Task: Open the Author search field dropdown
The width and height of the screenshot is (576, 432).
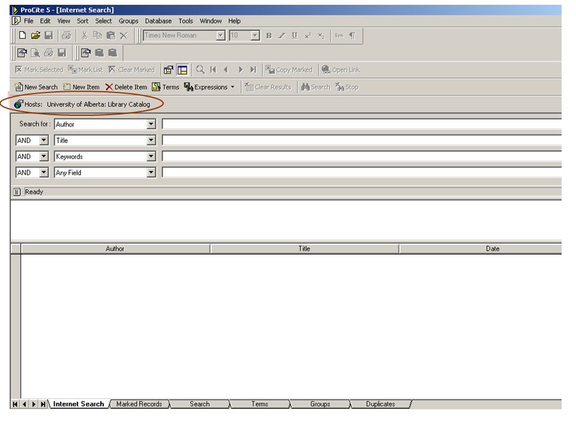Action: coord(151,124)
